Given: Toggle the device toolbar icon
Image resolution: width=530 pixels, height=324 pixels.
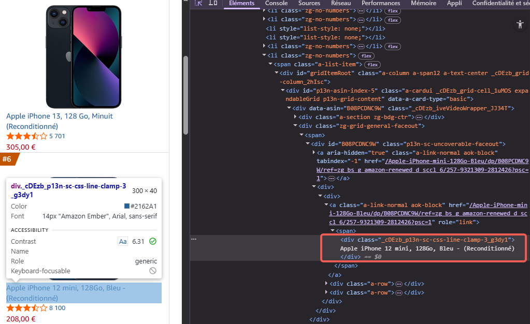Looking at the screenshot, I should [212, 3].
